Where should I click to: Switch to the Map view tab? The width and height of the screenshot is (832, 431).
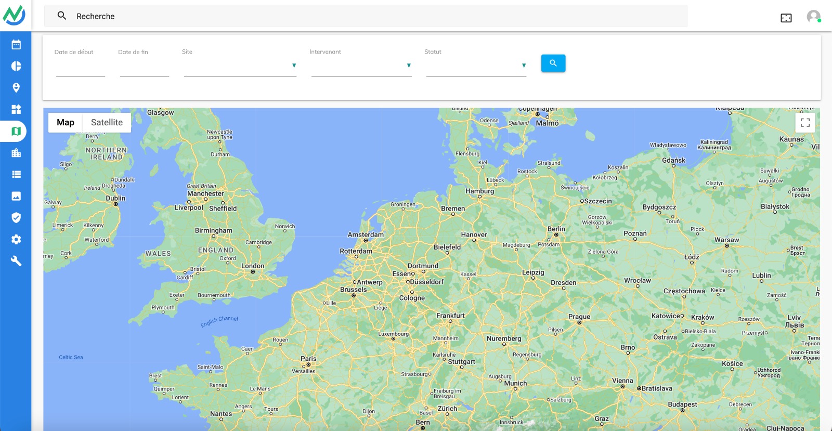(x=66, y=122)
